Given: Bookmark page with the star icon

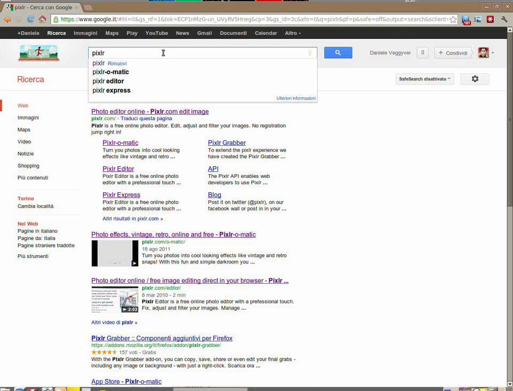Looking at the screenshot, I should pos(453,20).
